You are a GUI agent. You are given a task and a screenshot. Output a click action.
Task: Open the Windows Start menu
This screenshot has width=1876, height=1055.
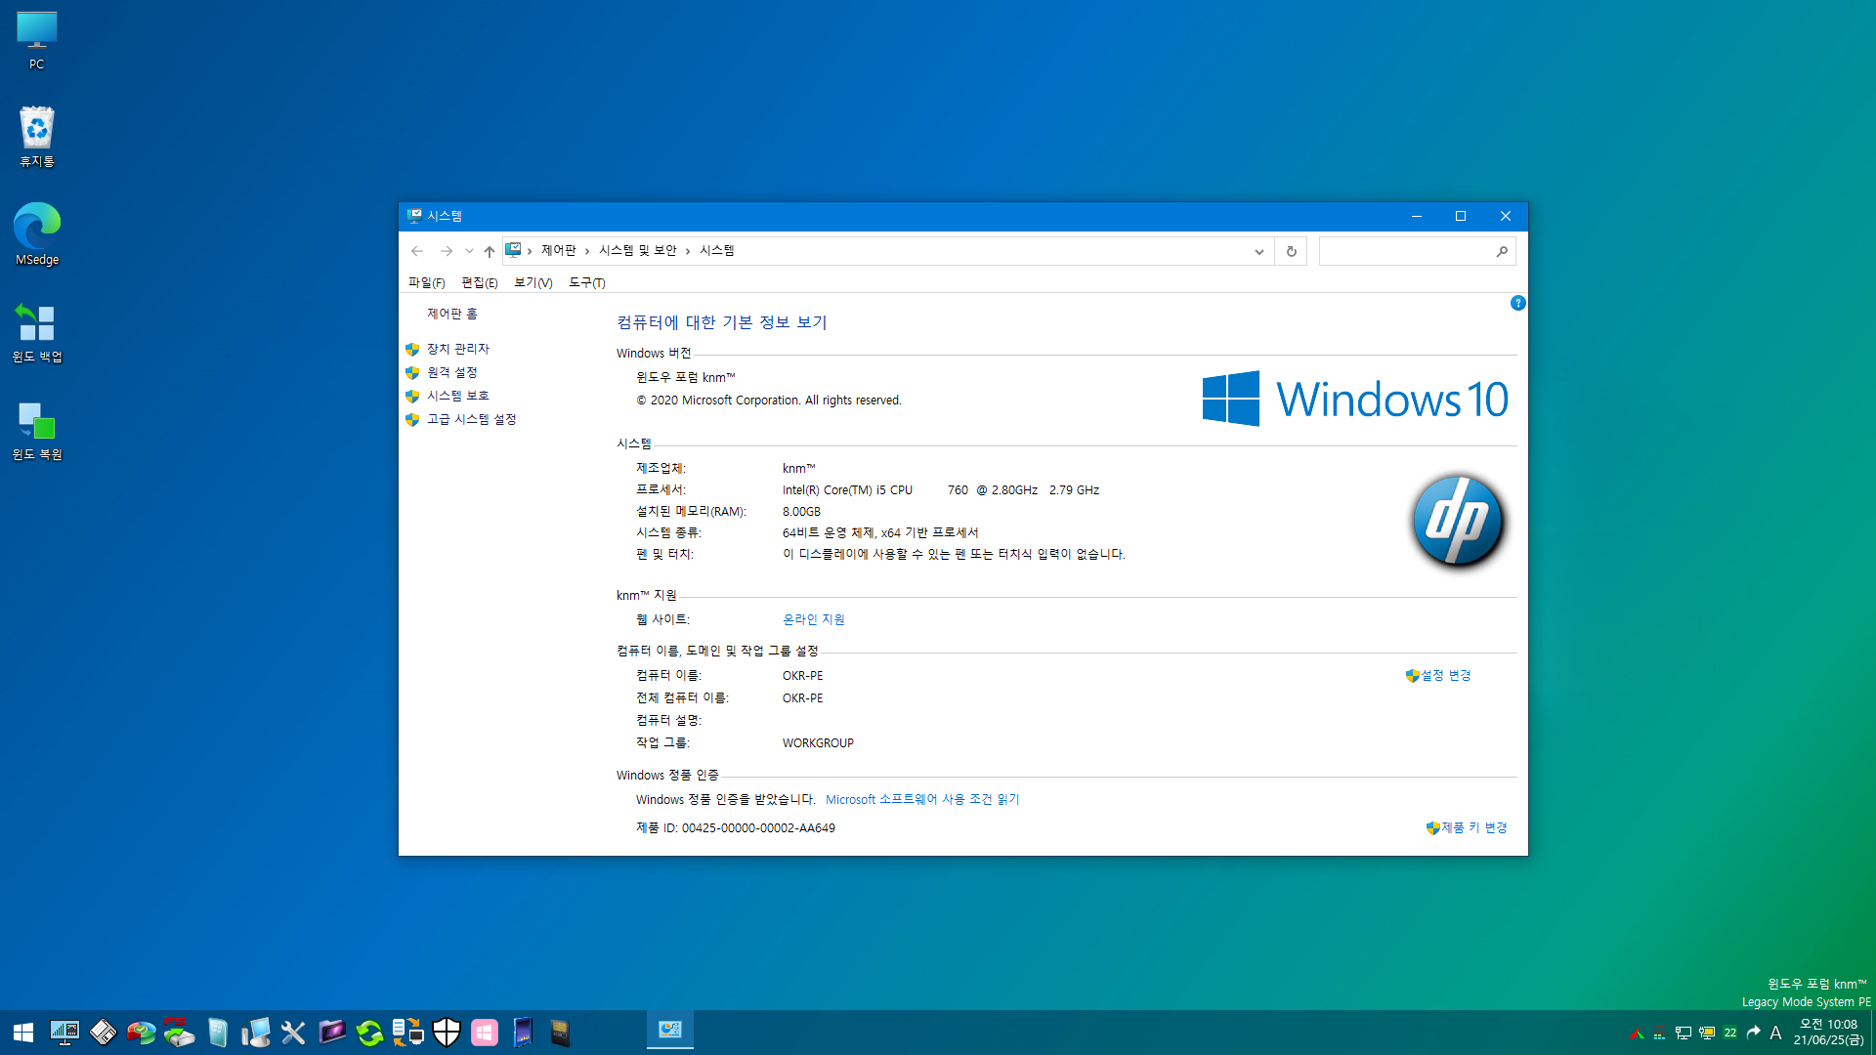click(23, 1033)
